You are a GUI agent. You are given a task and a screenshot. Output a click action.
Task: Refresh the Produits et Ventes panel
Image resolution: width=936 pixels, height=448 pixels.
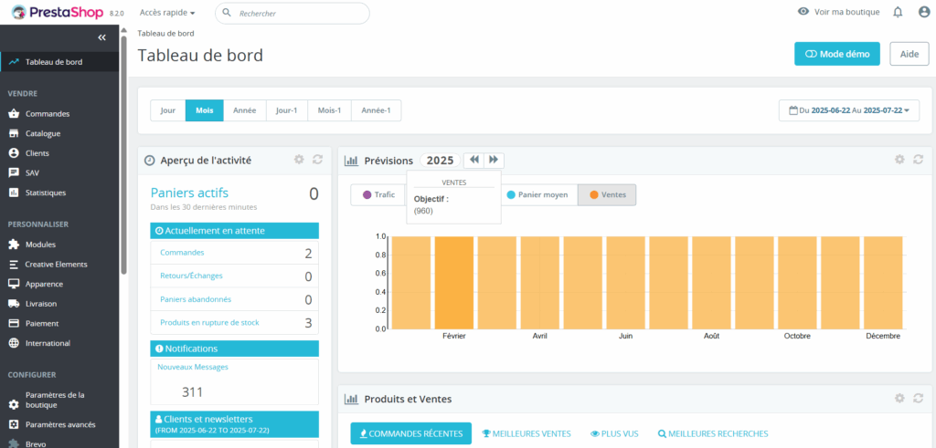point(918,398)
